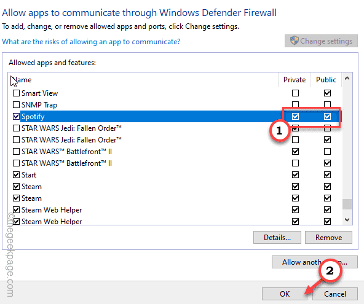Uncheck the Start app name checkbox

click(x=16, y=175)
